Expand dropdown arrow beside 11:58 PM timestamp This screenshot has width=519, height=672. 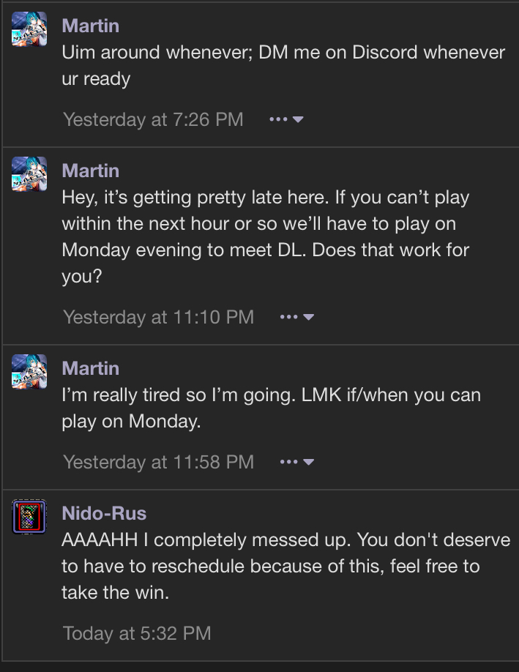coord(309,462)
